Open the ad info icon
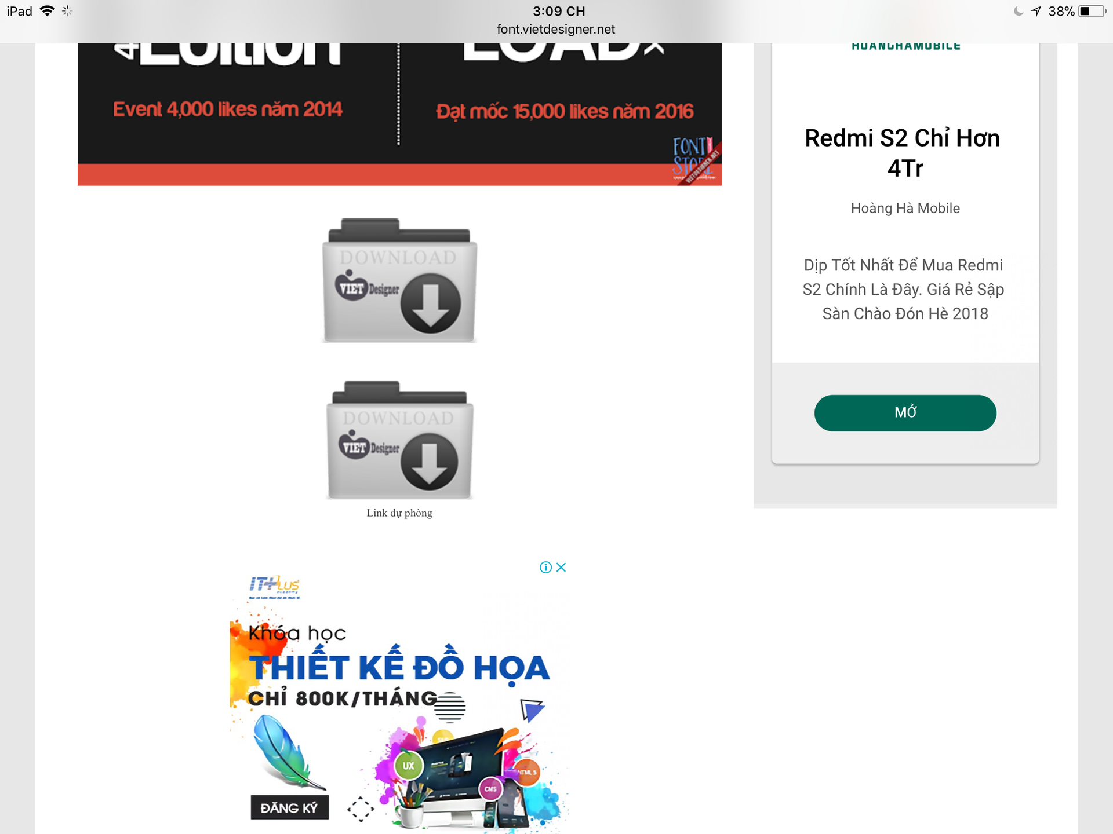The height and width of the screenshot is (834, 1113). 545,568
